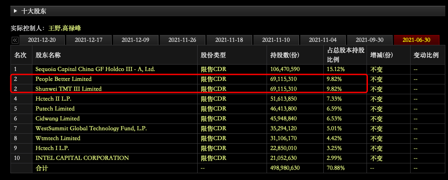
Task: Click the 70.88% total ratio
Action: pos(336,168)
